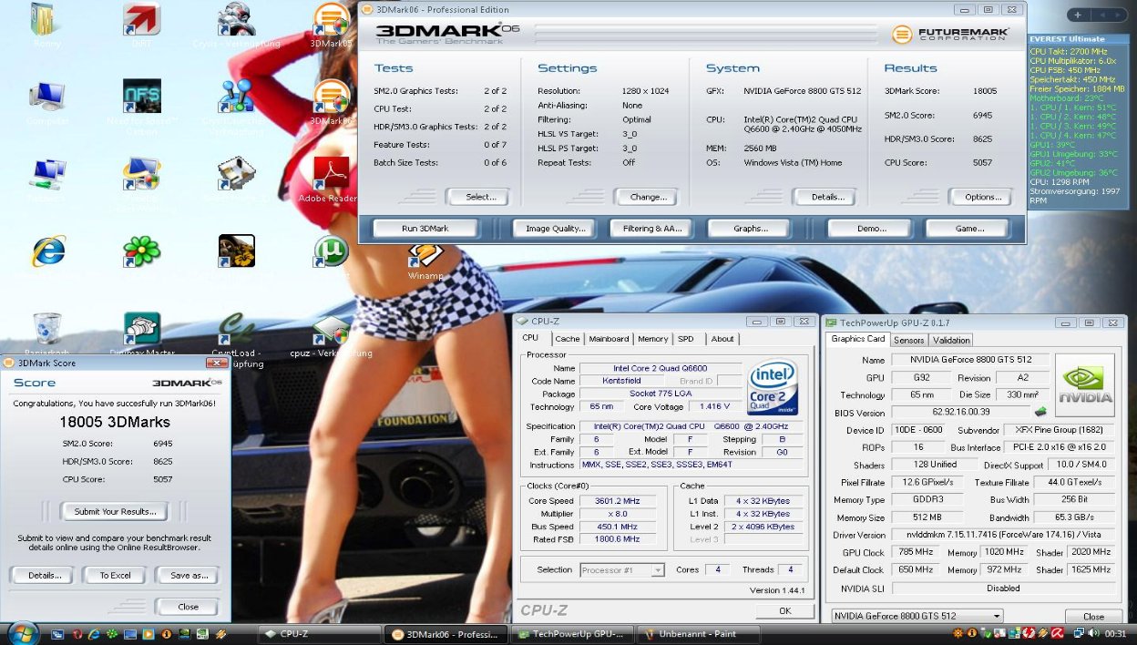1137x645 pixels.
Task: Click the Intel Core 2 Quad logo
Action: 773,386
